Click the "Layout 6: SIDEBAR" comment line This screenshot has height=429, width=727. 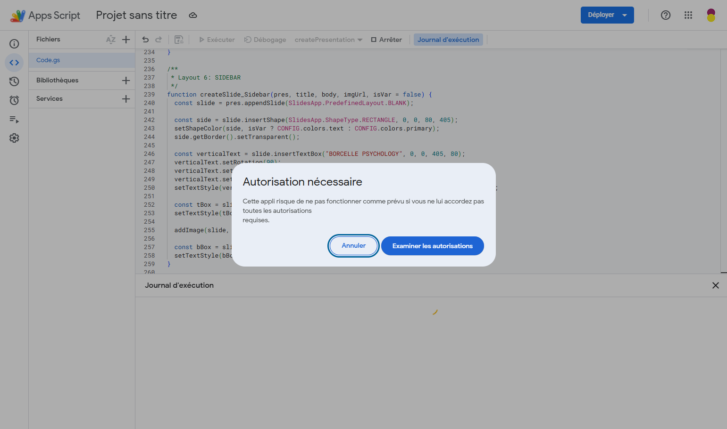(206, 78)
